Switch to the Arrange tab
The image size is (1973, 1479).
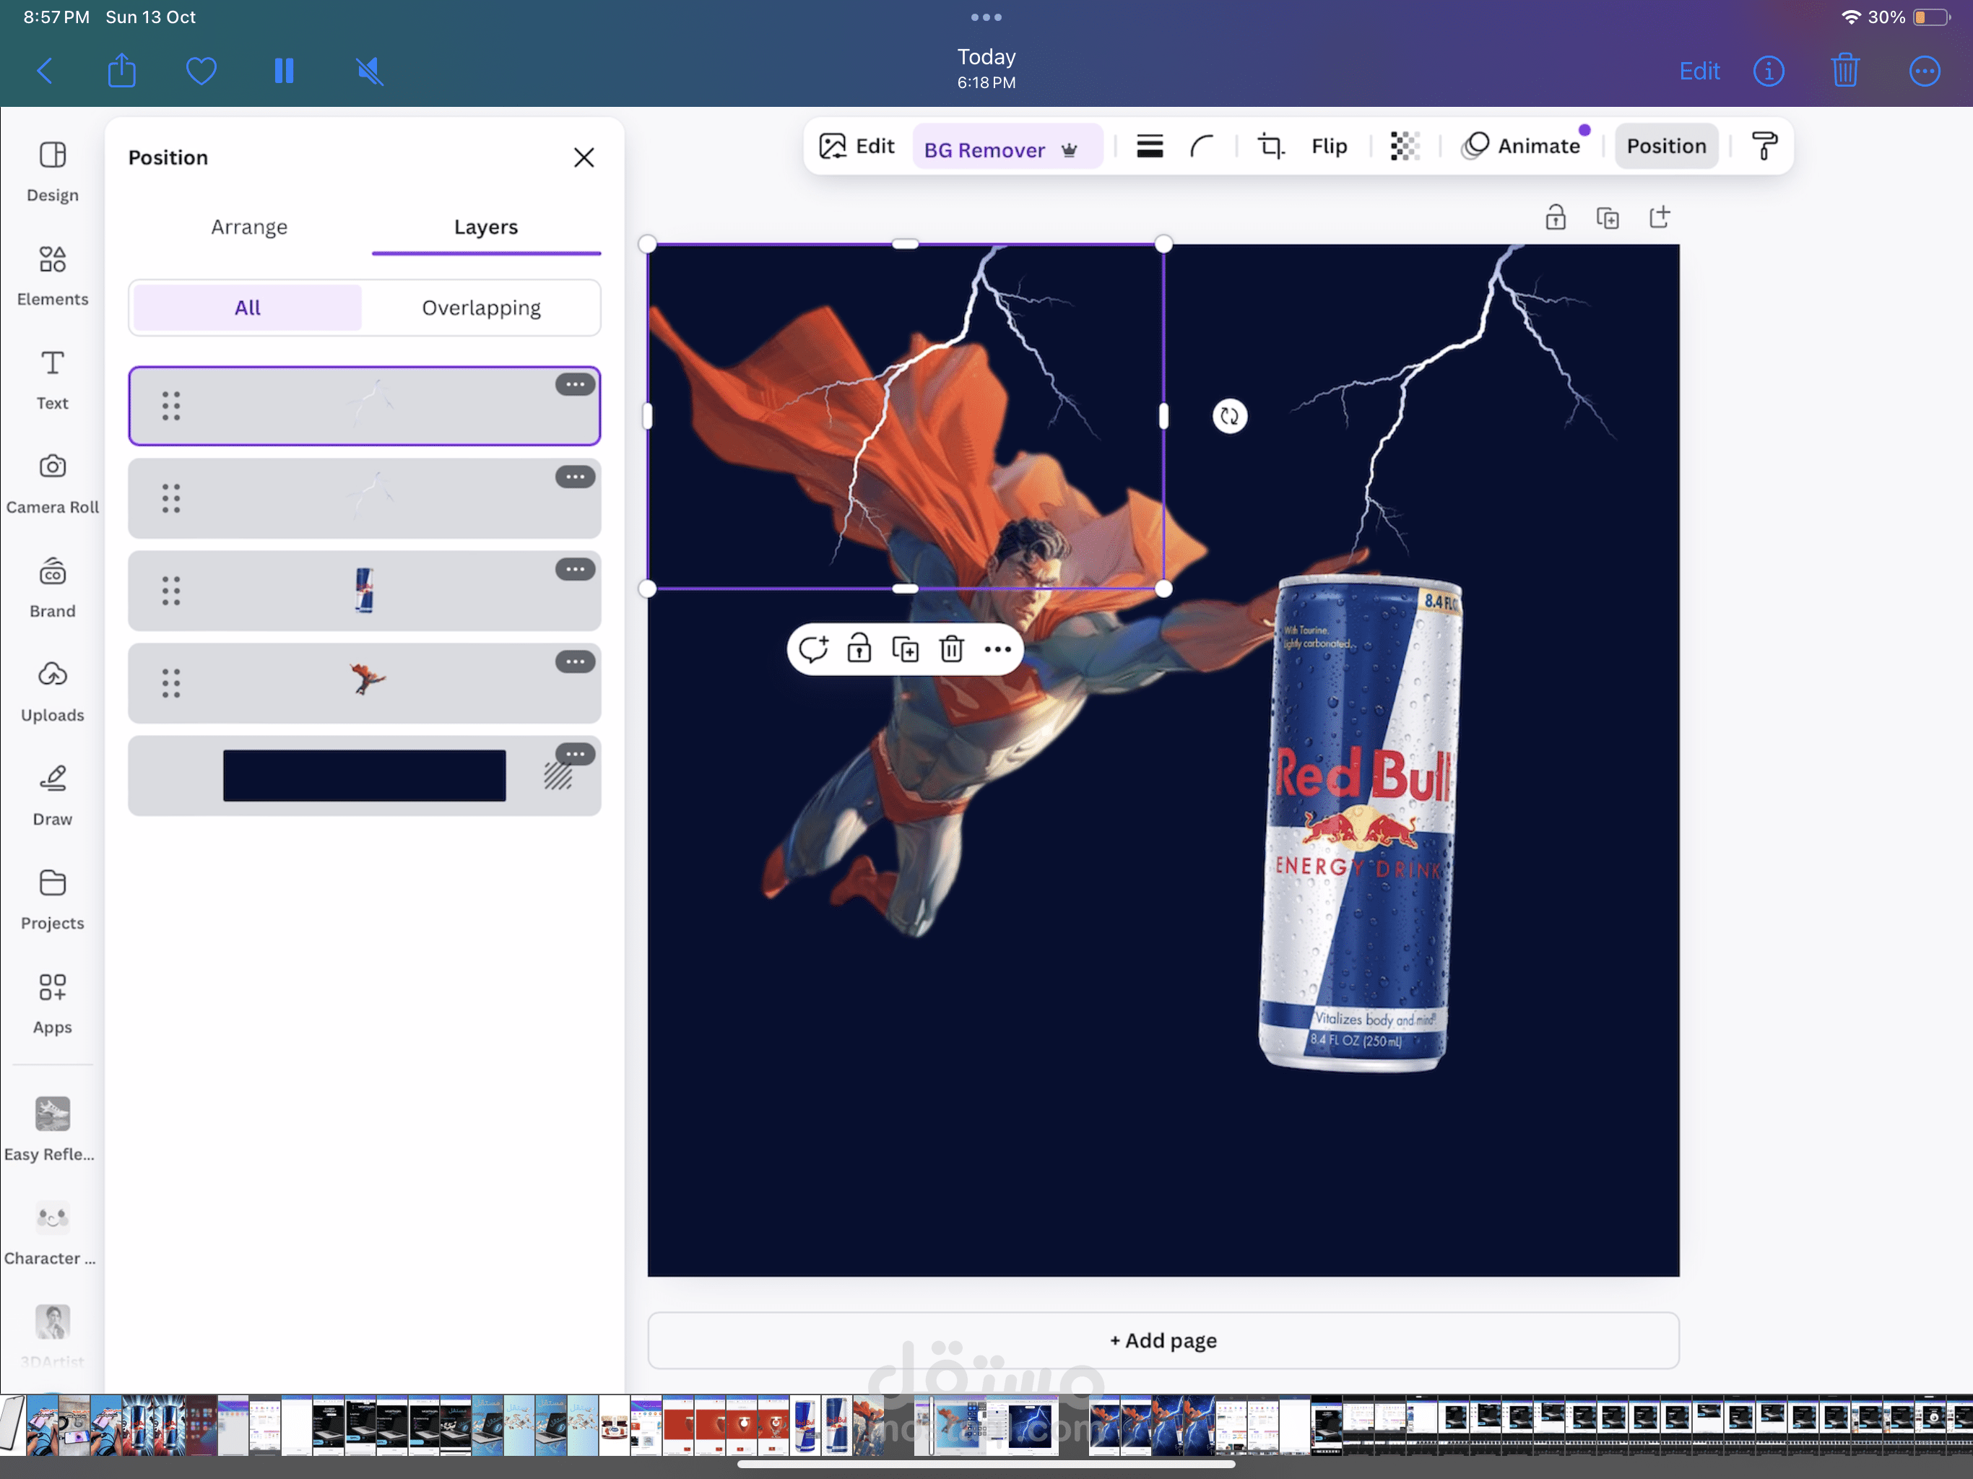(x=249, y=227)
